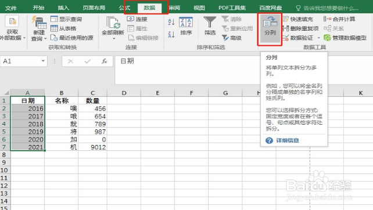The width and height of the screenshot is (373, 210).
Task: Click the cancel X formula bar icon
Action: [x=70, y=61]
